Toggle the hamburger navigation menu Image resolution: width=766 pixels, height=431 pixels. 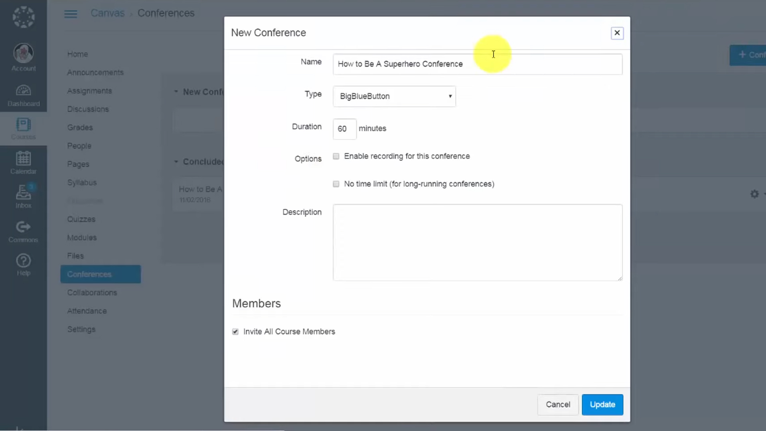71,14
